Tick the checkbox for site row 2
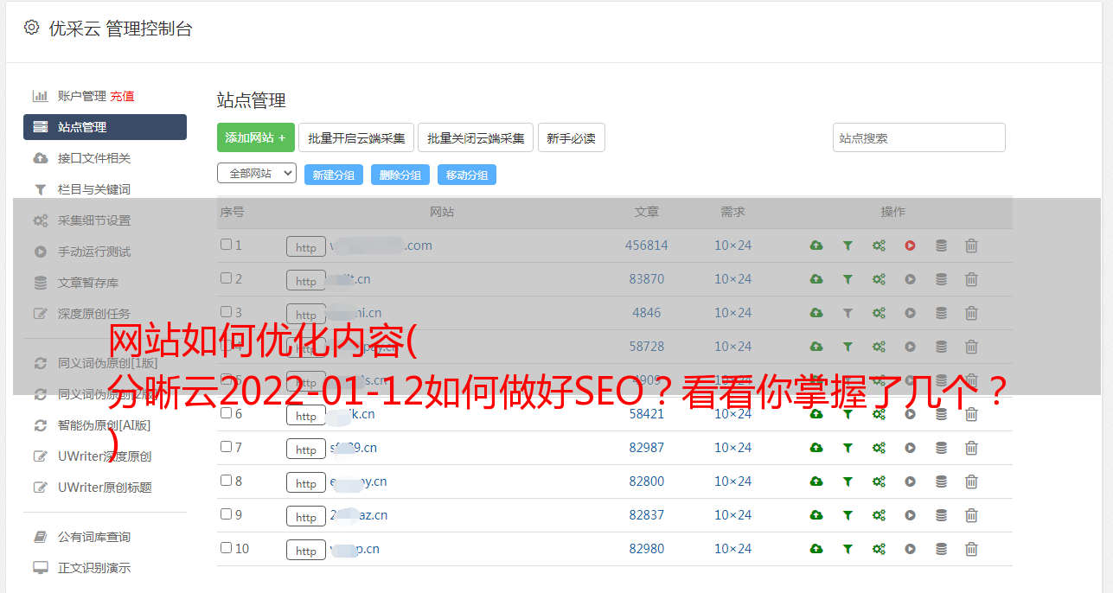 226,278
